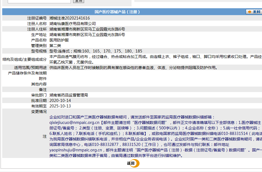Focus the search input field at top

coord(39,1)
